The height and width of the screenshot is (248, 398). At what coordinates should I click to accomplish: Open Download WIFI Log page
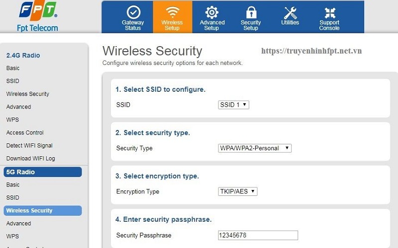point(30,158)
